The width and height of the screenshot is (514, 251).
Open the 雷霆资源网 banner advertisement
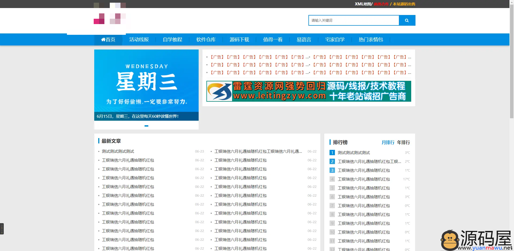point(309,91)
